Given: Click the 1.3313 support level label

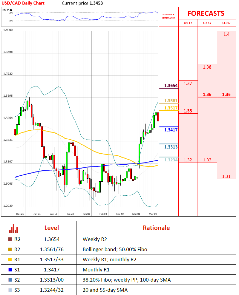Looking at the screenshot, I should pos(171,147).
